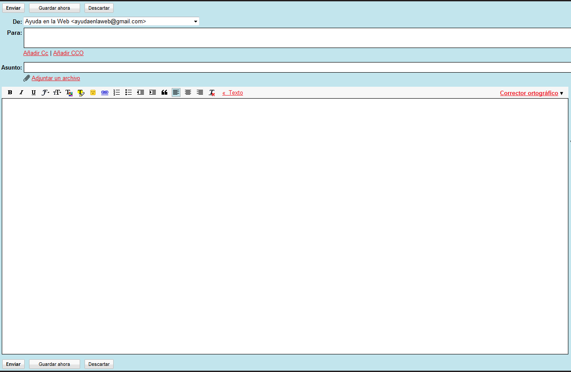
Task: Save draft with bottom Guardar ahora button
Action: click(x=55, y=364)
